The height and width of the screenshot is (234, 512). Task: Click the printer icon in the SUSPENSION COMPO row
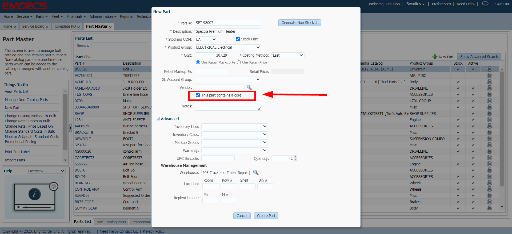[490, 139]
